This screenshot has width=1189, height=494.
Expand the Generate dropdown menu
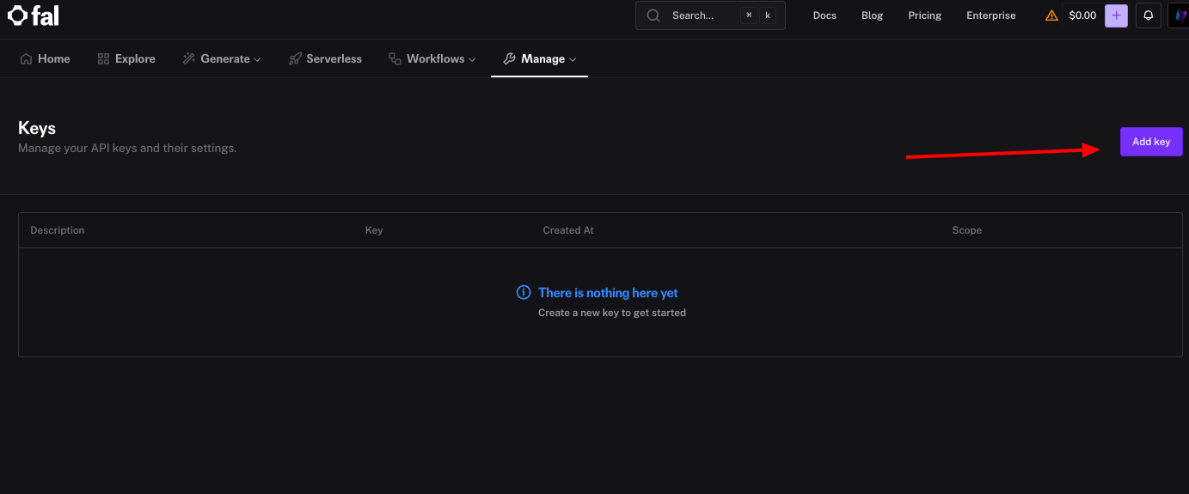tap(222, 58)
